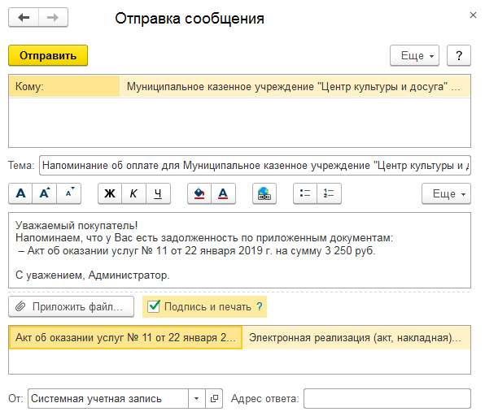The image size is (485, 416).
Task: Open the font selection A icon
Action: point(20,193)
